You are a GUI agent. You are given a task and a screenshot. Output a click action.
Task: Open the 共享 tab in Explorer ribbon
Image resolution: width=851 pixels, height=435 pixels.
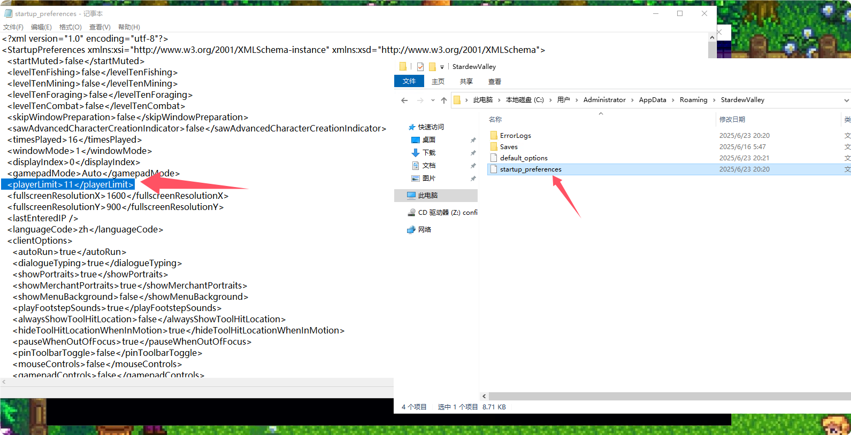click(466, 82)
